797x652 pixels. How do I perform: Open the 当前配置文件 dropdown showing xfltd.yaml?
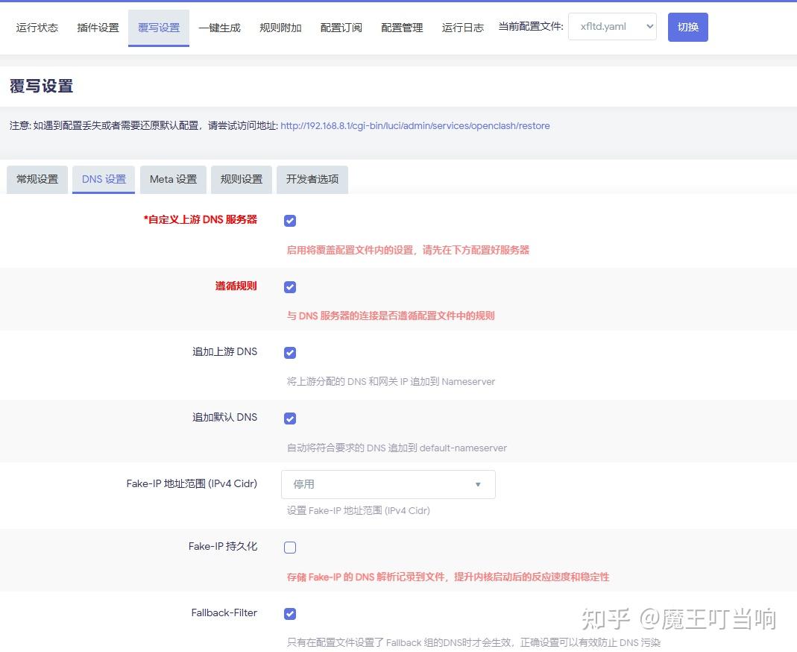[x=611, y=26]
